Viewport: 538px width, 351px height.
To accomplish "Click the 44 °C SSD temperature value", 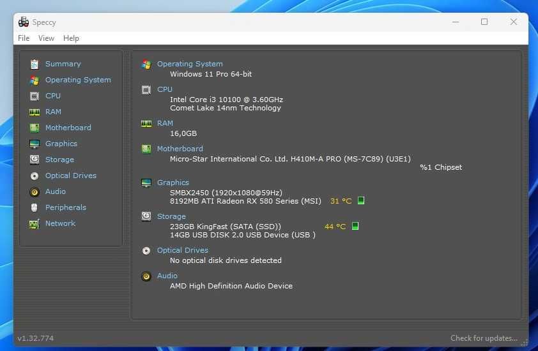I will click(335, 227).
